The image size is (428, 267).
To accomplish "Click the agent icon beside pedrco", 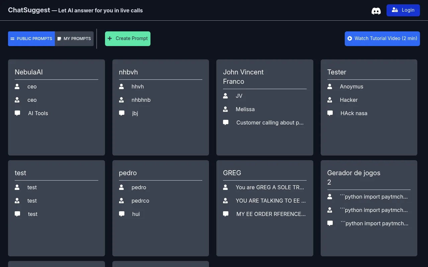I will [x=121, y=201].
